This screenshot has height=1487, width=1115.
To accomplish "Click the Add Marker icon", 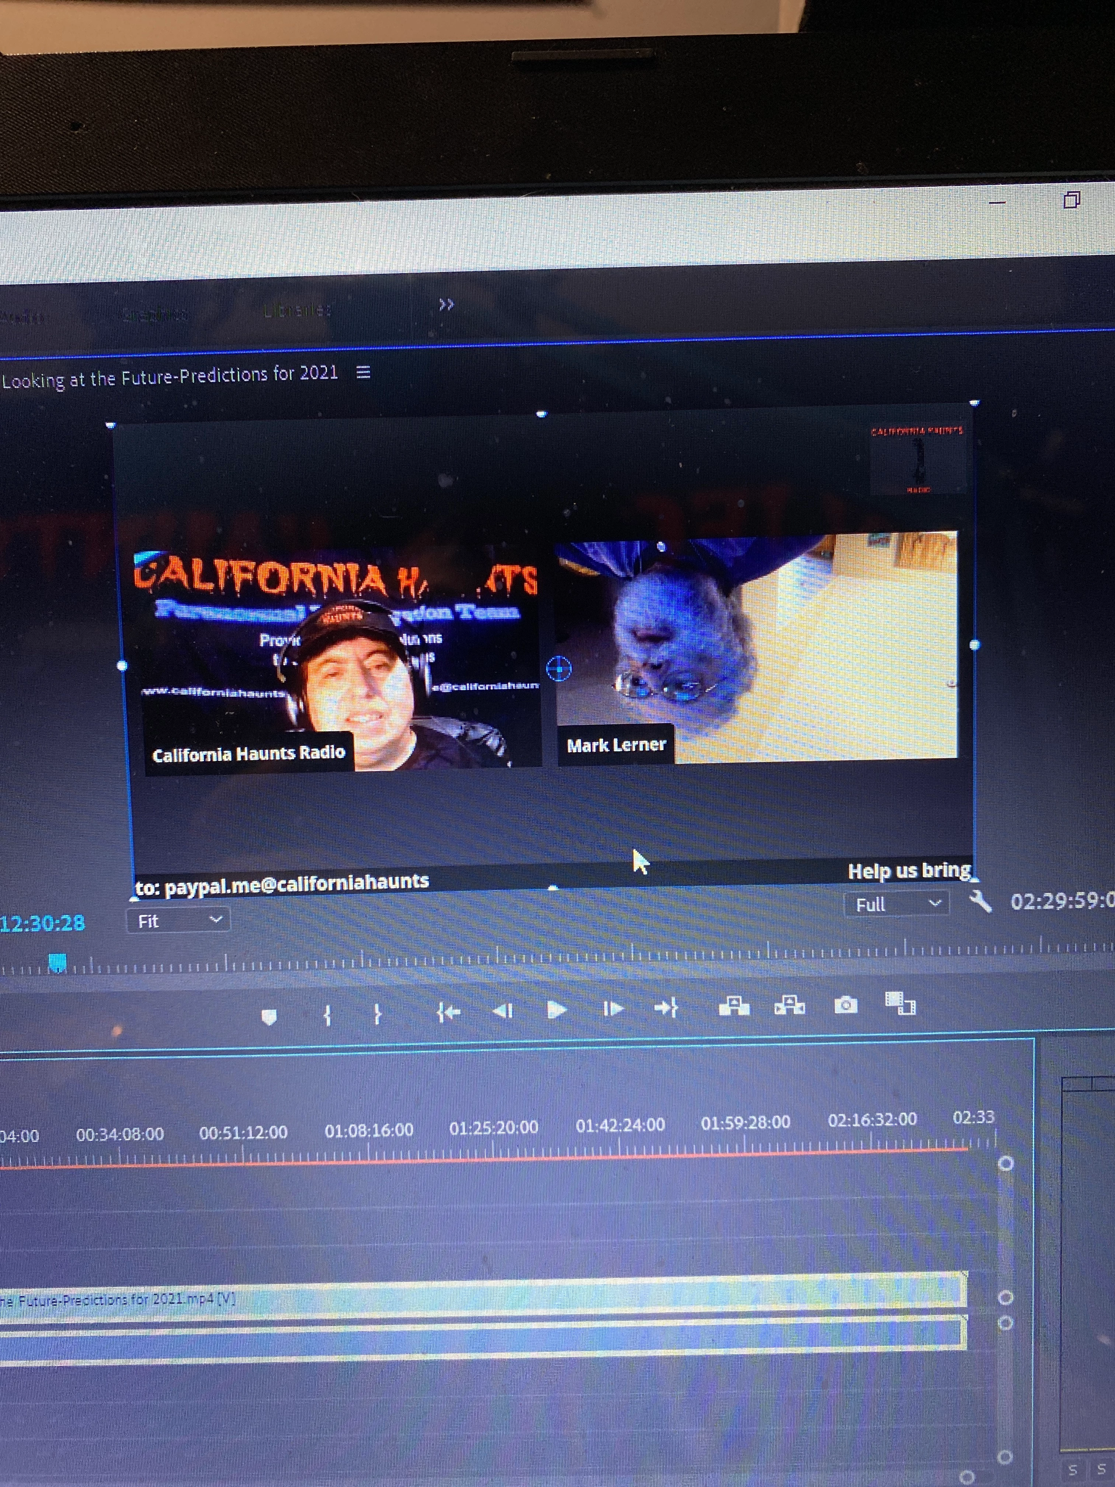I will (269, 1016).
